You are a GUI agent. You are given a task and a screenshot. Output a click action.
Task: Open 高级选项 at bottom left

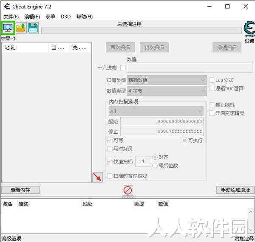[x=11, y=239]
